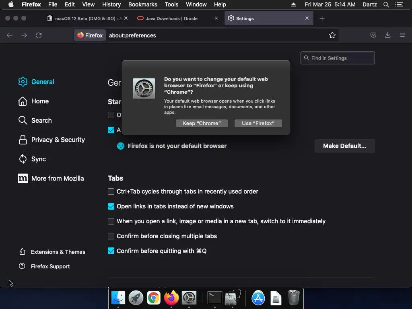Open the Help menu
Screen dimensions: 412x309
pos(220,4)
